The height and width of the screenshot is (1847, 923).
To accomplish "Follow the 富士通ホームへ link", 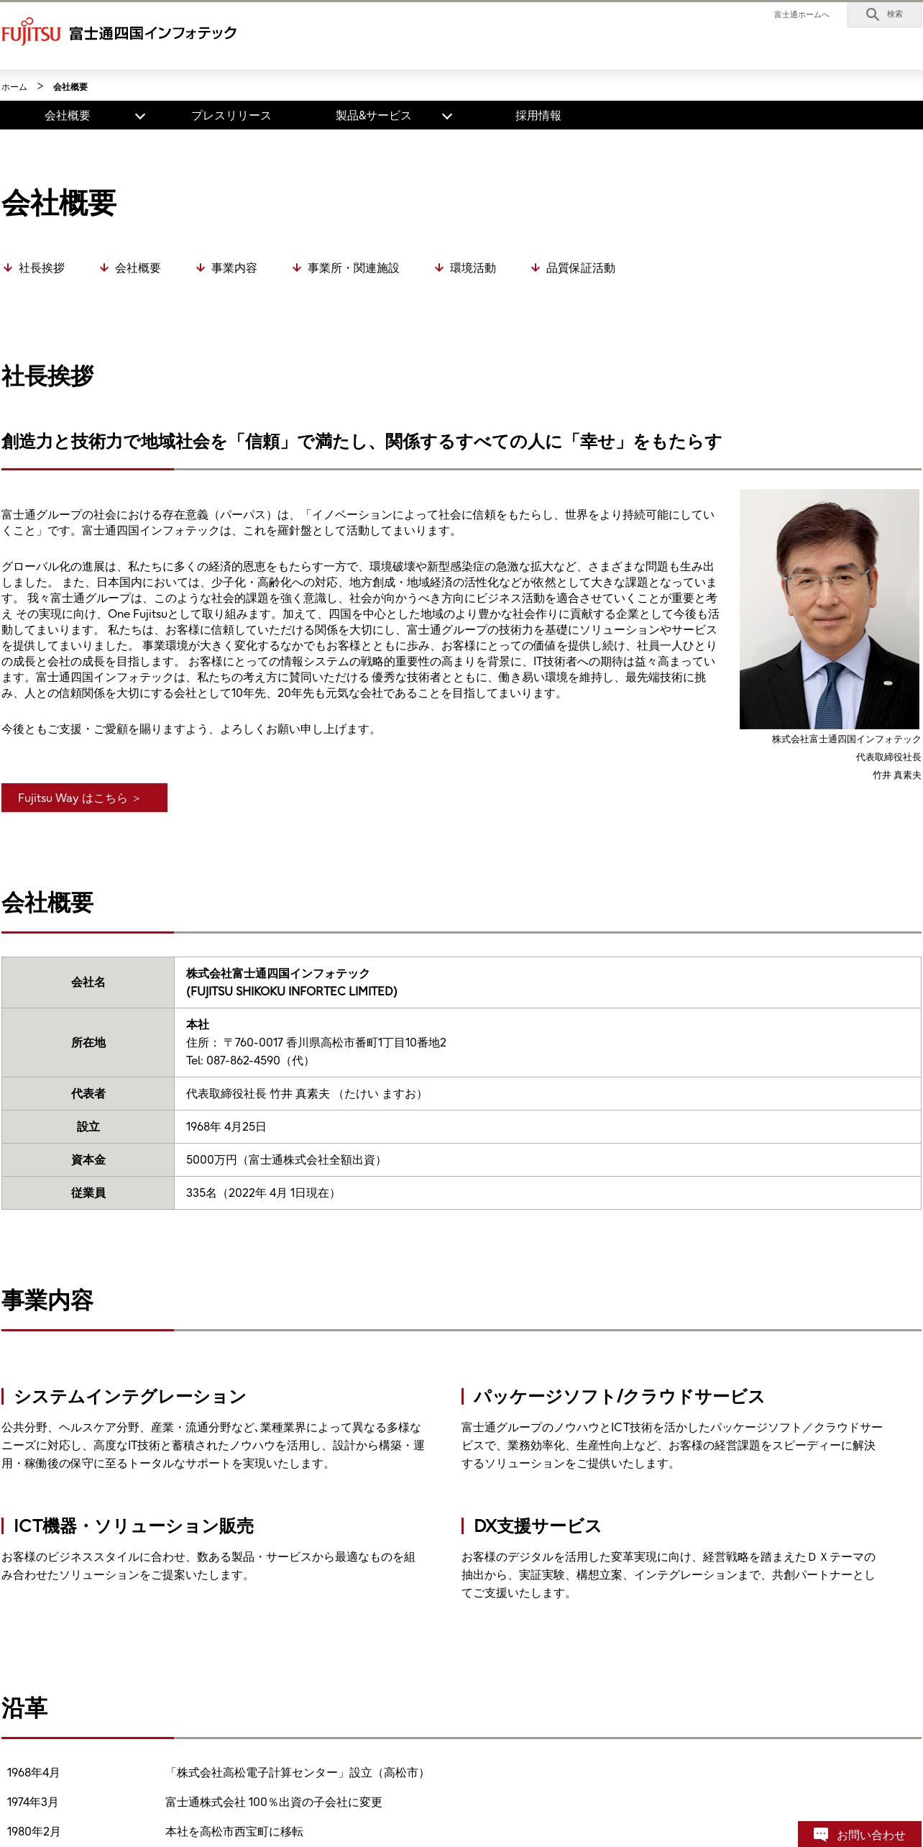I will [802, 14].
